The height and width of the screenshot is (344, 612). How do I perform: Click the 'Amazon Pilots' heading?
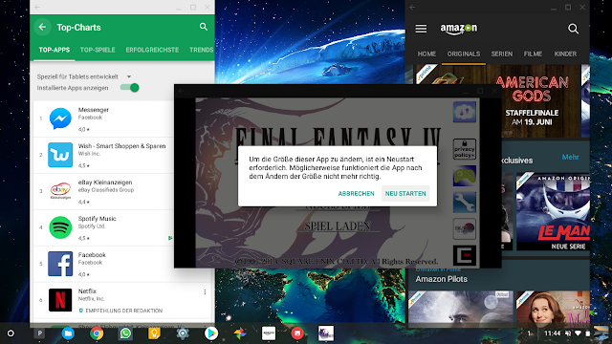(x=441, y=279)
